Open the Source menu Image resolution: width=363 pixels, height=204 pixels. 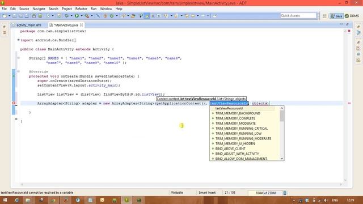coord(24,9)
